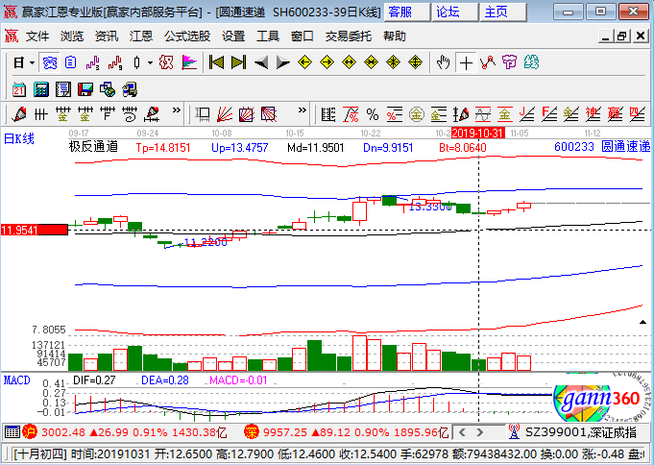The image size is (654, 465).
Task: Expand the second toolbar overflow chevron
Action: (303, 110)
